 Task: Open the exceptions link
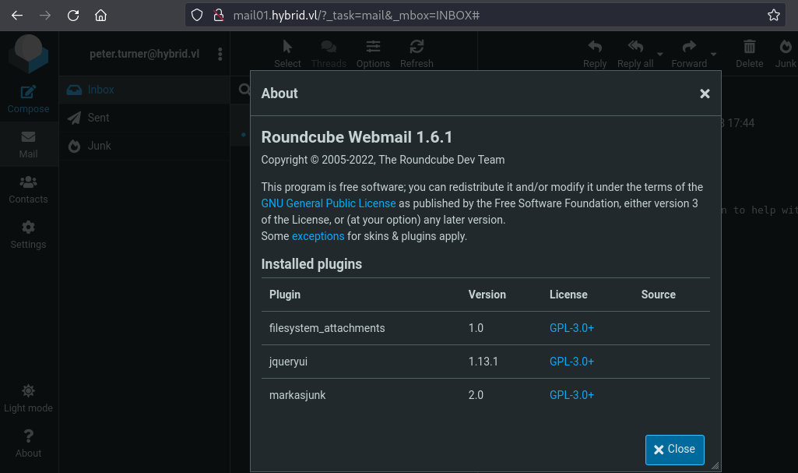coord(318,236)
